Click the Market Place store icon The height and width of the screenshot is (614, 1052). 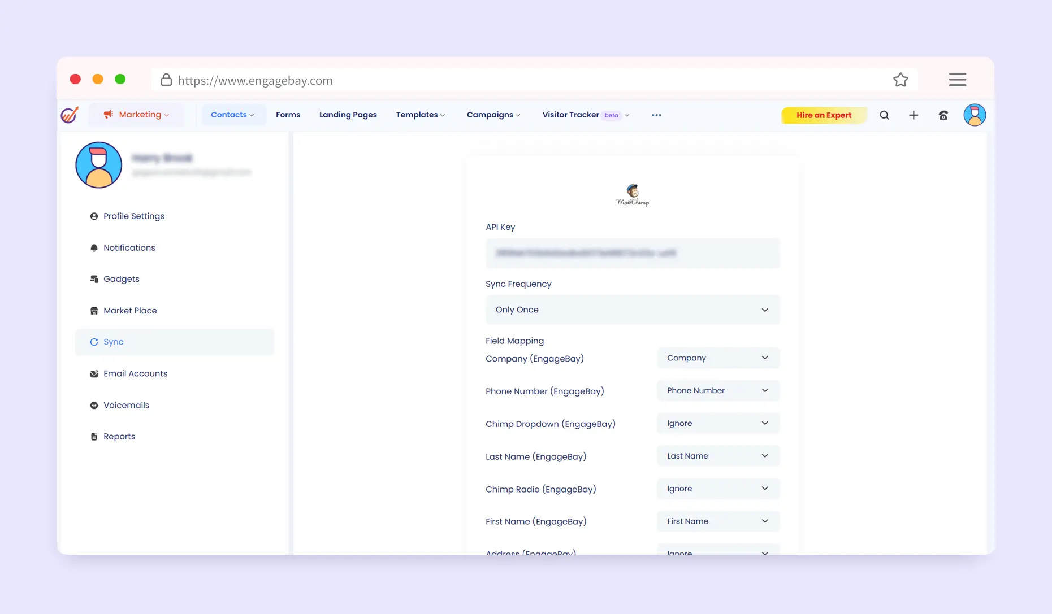click(x=94, y=311)
